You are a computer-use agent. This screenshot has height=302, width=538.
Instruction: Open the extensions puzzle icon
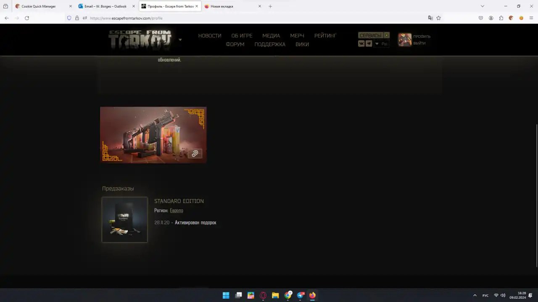tap(501, 18)
